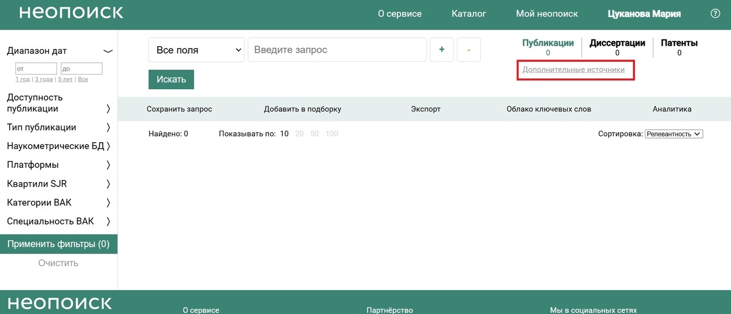Show 20 results per page
The image size is (731, 314).
click(299, 134)
